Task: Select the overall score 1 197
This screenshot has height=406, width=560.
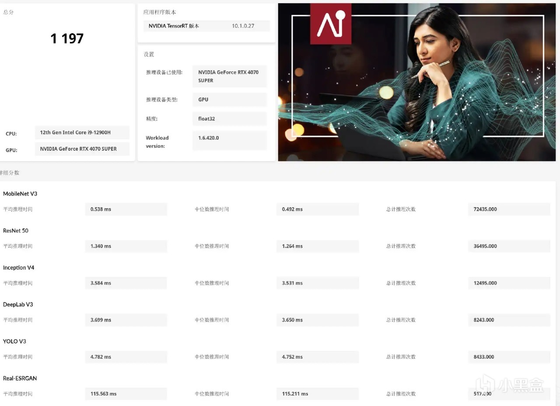Action: (67, 38)
